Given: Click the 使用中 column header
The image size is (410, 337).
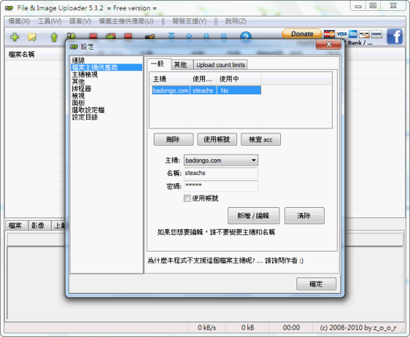Looking at the screenshot, I should point(238,79).
